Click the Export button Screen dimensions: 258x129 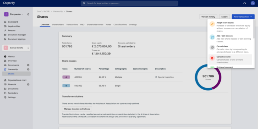point(224,17)
